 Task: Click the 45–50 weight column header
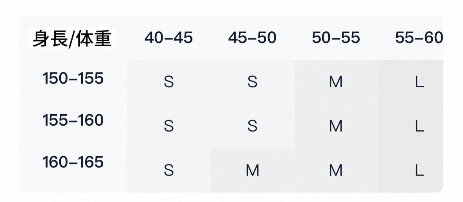coord(252,38)
